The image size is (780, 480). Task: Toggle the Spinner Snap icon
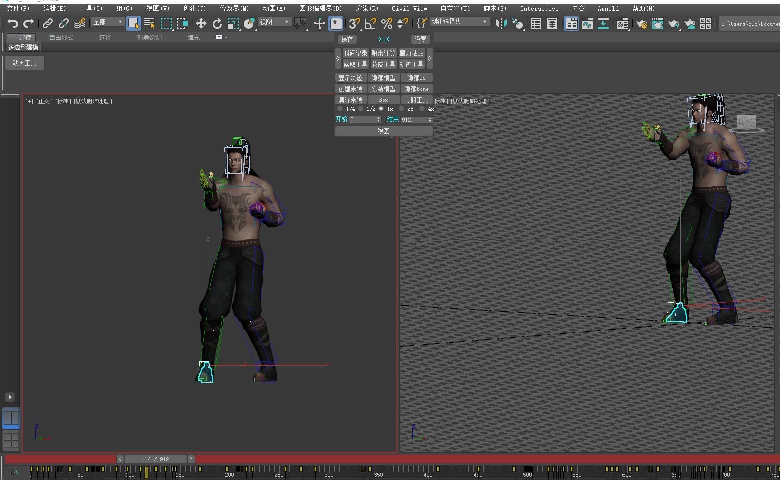click(402, 23)
